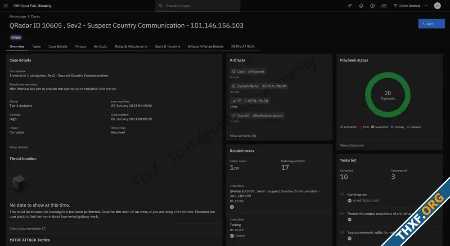Click the 109.70.100.18 IP artifact value
This screenshot has height=246, width=450.
[x=256, y=101]
